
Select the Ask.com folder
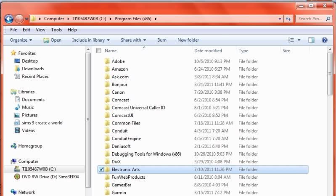point(120,77)
